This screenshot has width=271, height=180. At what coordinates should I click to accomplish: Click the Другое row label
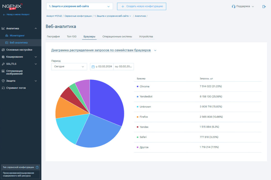point(144,147)
